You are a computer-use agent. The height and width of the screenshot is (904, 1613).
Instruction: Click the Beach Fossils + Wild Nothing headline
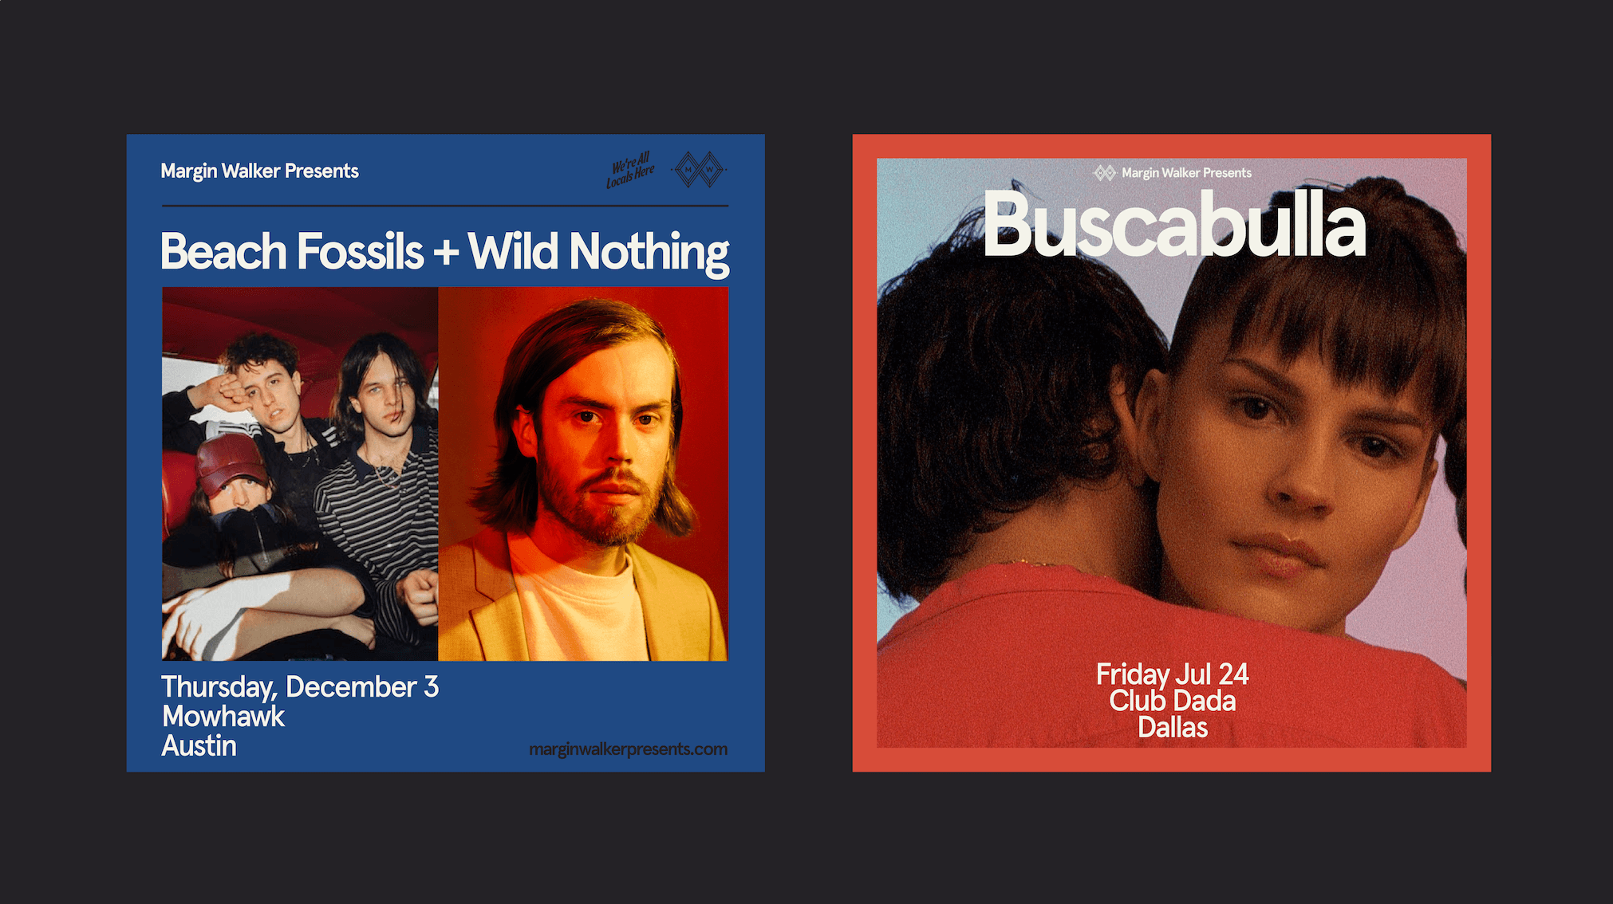[x=445, y=252]
